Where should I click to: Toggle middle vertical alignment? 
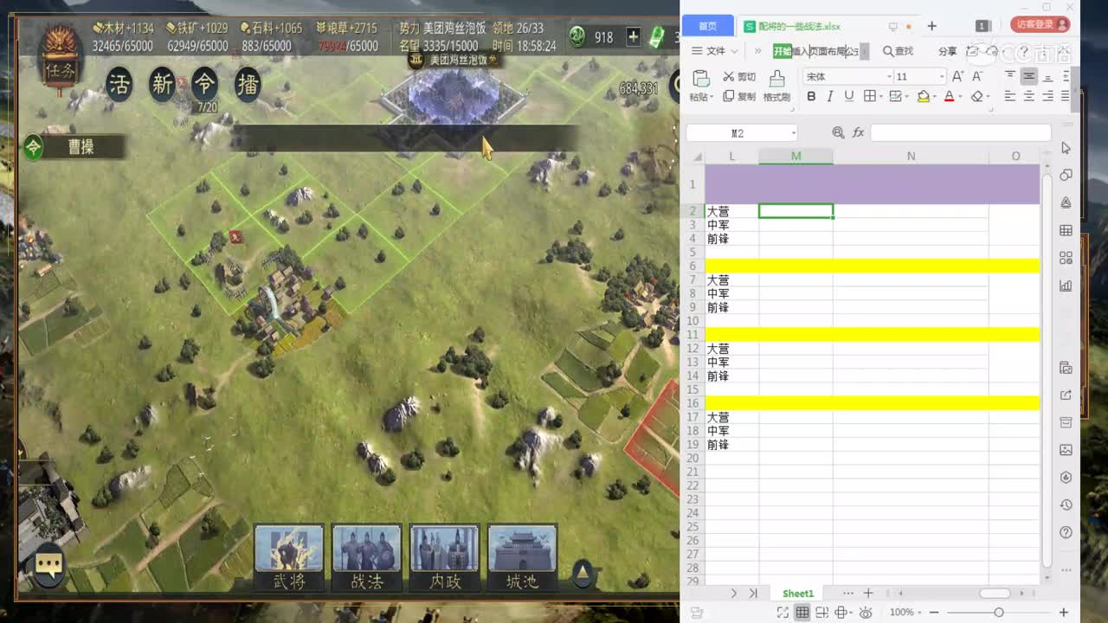(1029, 76)
